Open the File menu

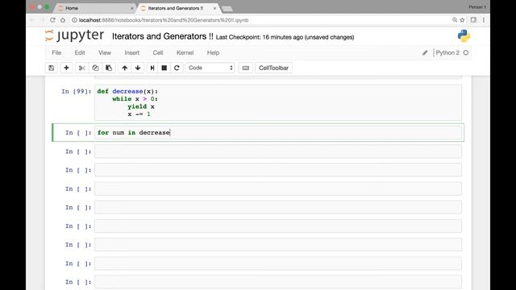56,52
